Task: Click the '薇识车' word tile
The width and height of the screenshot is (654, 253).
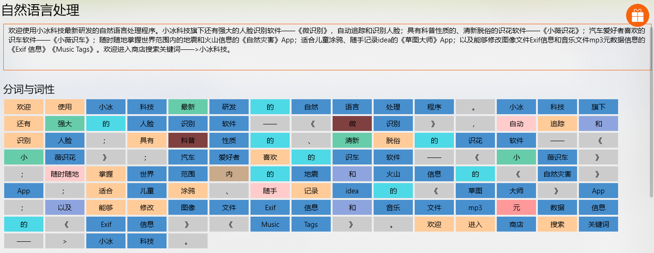Action: pyautogui.click(x=557, y=157)
